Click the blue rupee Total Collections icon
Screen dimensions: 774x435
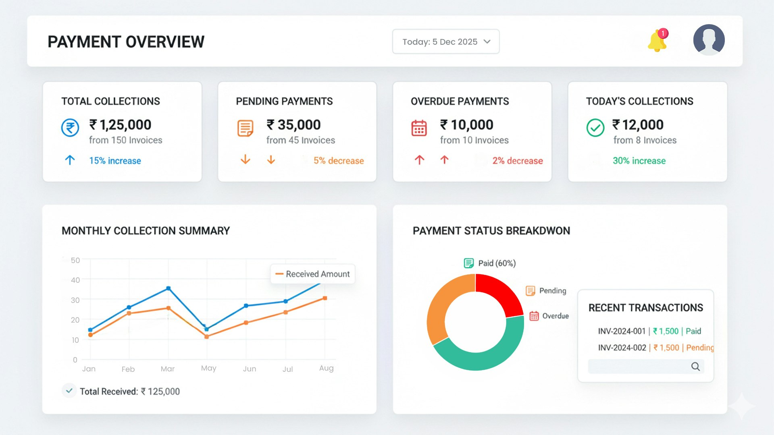pyautogui.click(x=70, y=128)
